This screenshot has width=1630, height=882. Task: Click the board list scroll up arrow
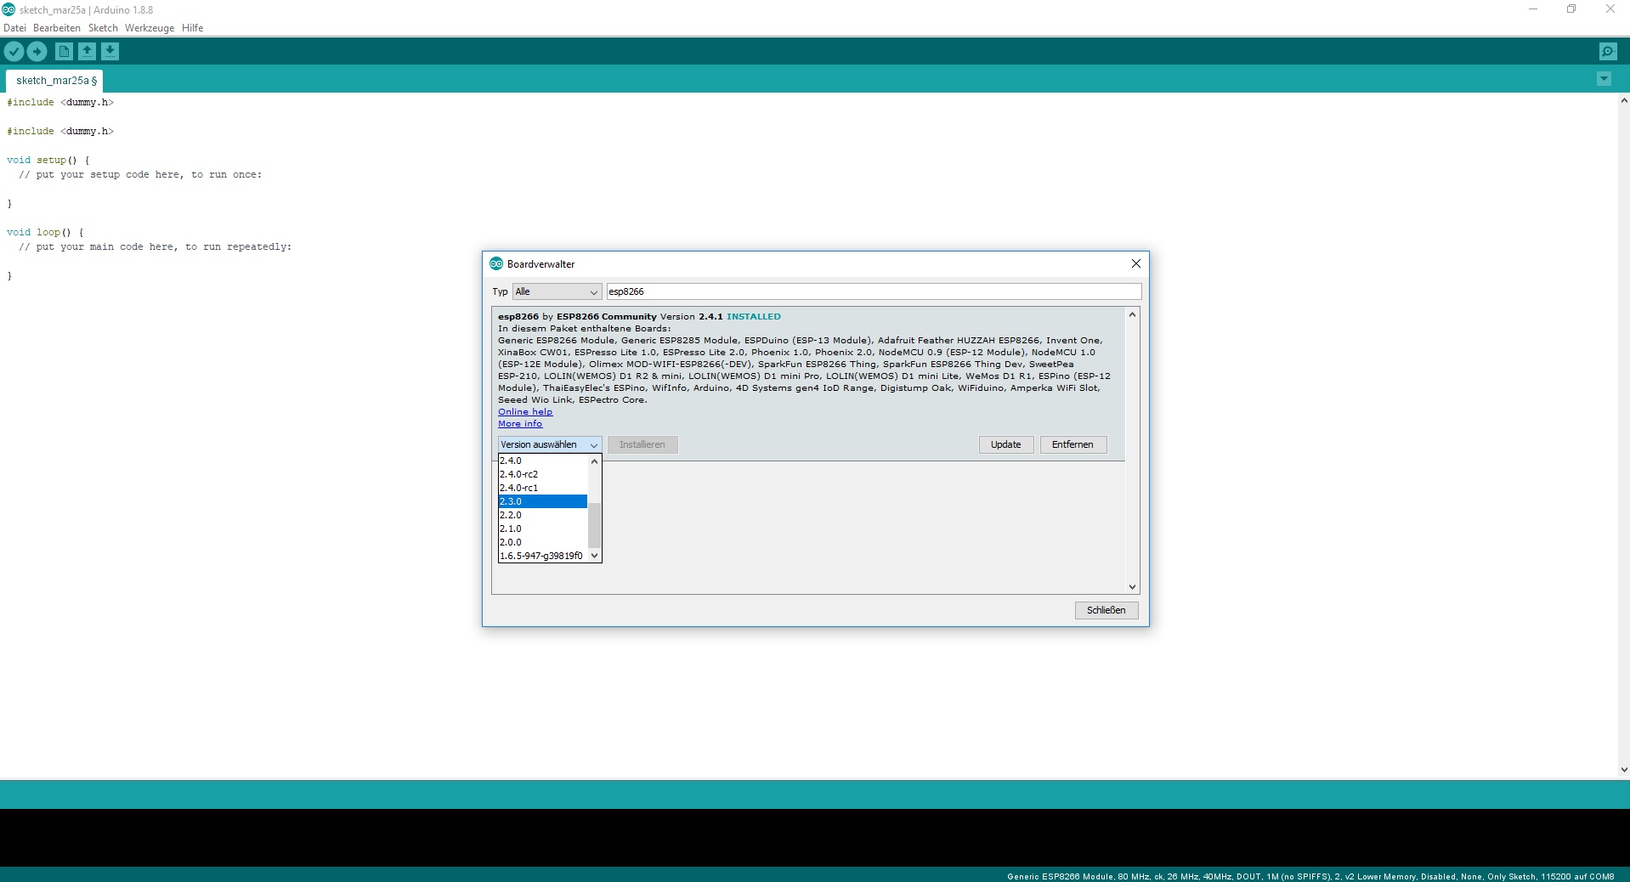click(x=1132, y=315)
